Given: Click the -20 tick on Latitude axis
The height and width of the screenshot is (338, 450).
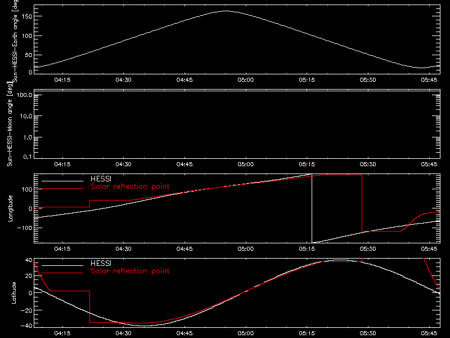Looking at the screenshot, I should pos(26,311).
